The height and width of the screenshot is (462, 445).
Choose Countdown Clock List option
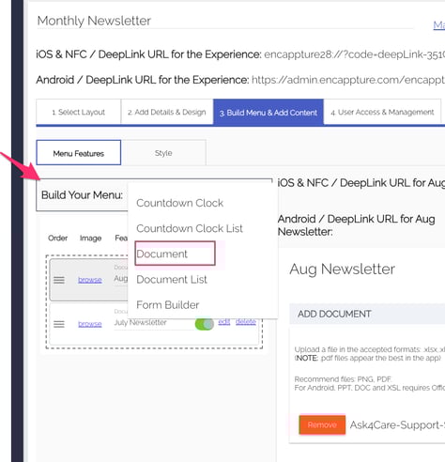(x=190, y=228)
